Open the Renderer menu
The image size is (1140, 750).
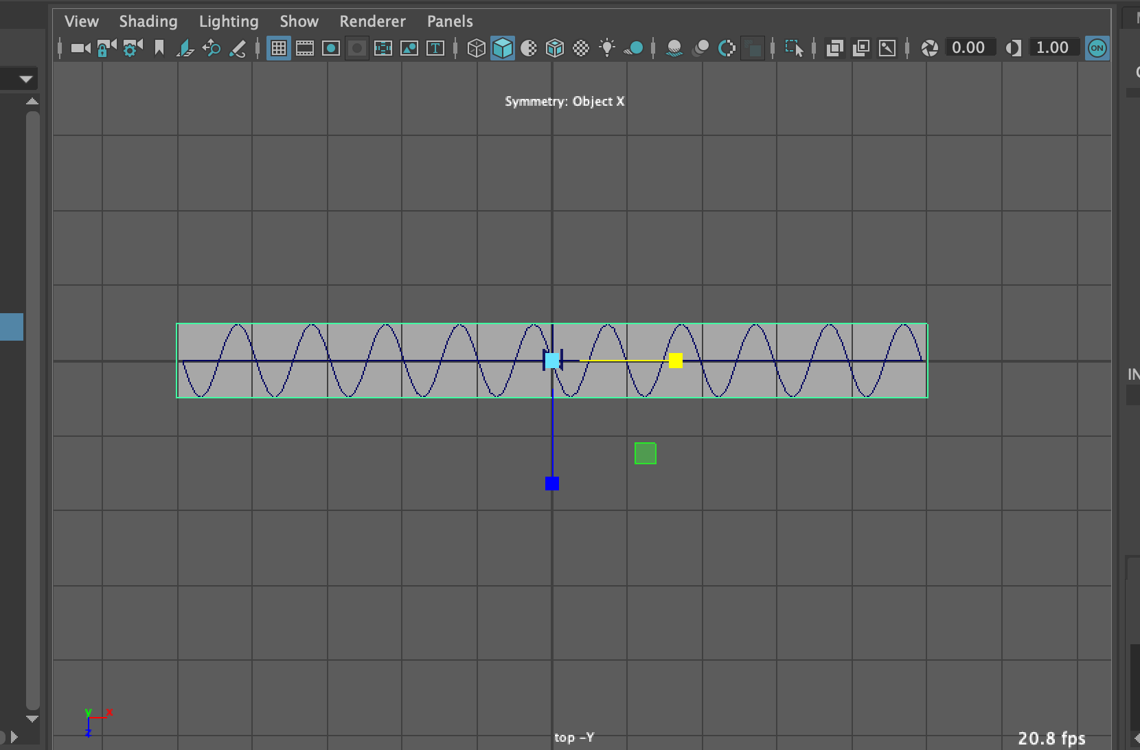(x=372, y=21)
